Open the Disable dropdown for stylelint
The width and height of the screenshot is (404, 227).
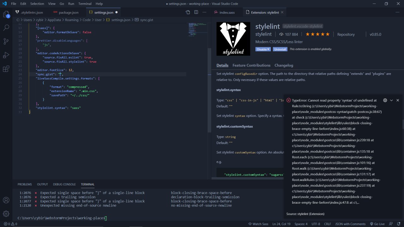click(x=263, y=49)
